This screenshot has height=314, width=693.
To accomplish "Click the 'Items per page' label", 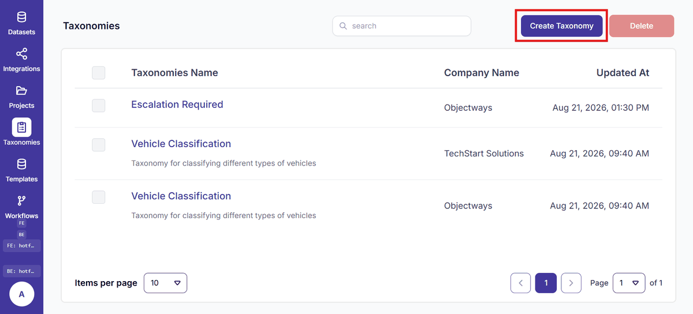I will (x=106, y=283).
